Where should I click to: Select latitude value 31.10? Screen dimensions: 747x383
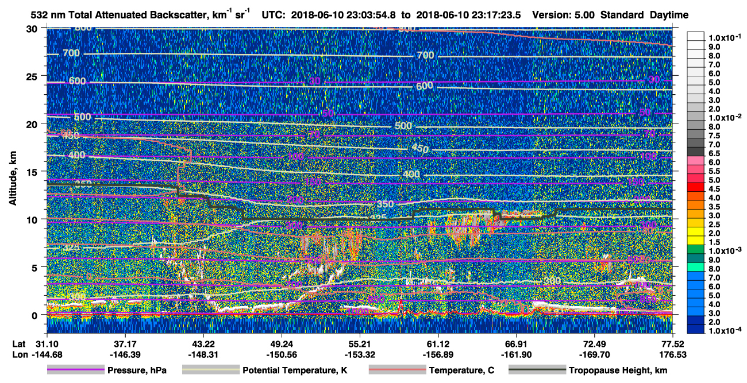47,343
